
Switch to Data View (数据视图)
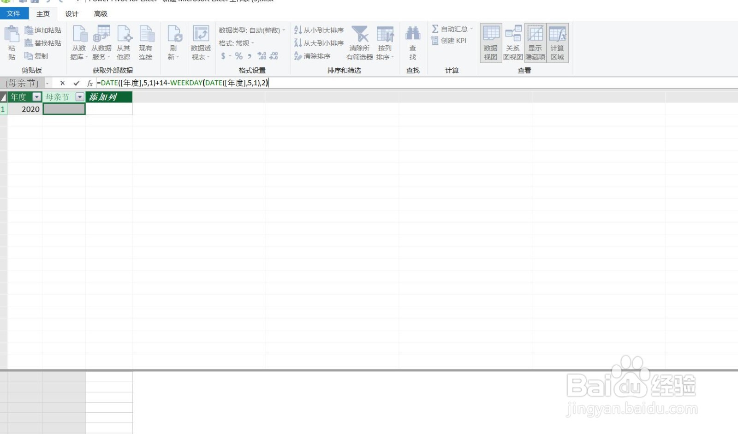pos(491,43)
